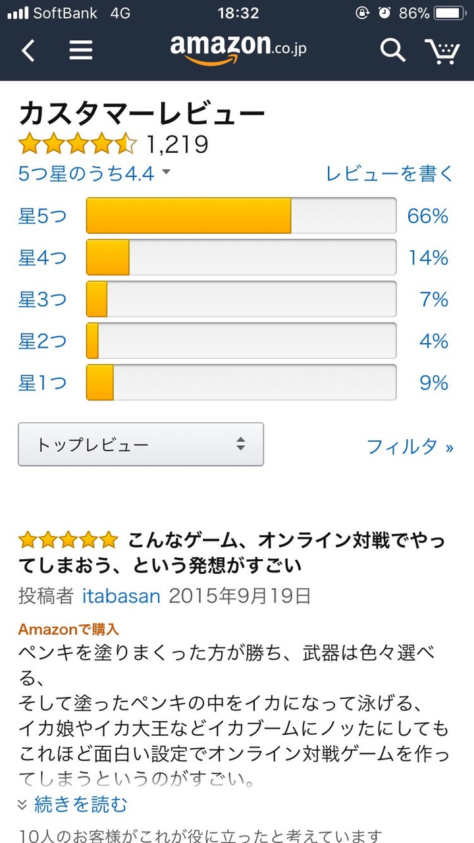474x843 pixels.
Task: Tap the 7% percentage for three stars
Action: pos(434,300)
